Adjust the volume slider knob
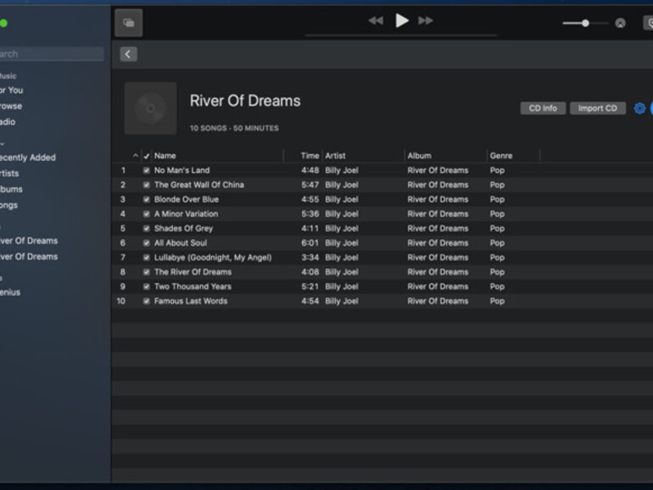The width and height of the screenshot is (653, 490). click(x=585, y=24)
